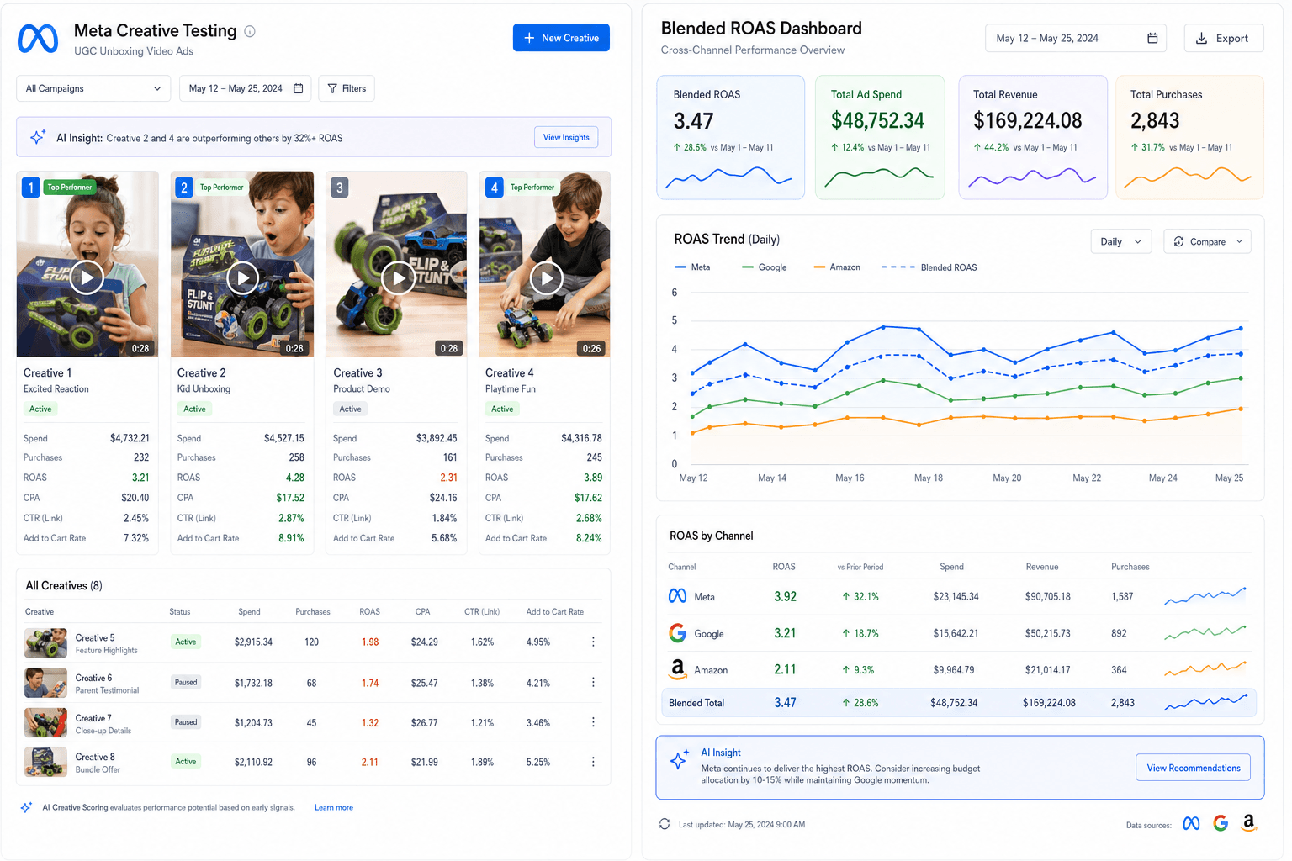Open the three-dot menu for Creative 7

[x=593, y=722]
